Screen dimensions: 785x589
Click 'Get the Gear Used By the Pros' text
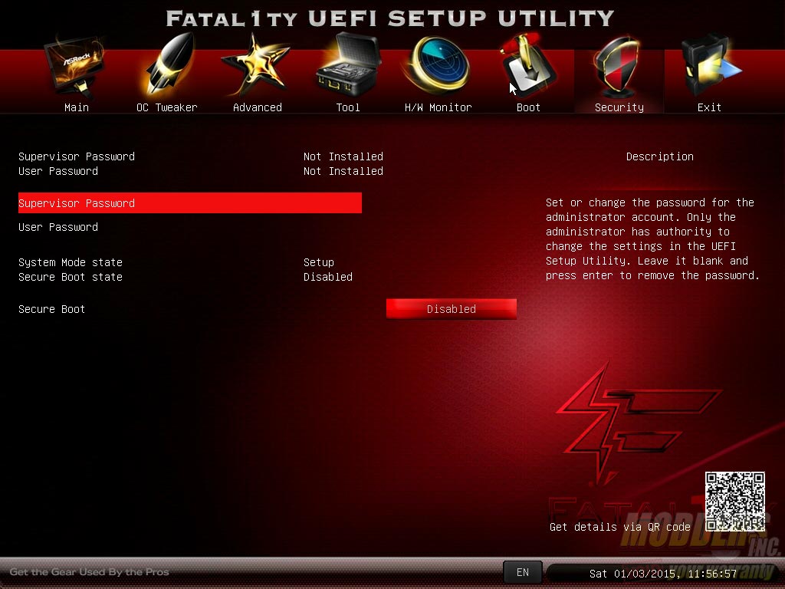[89, 571]
